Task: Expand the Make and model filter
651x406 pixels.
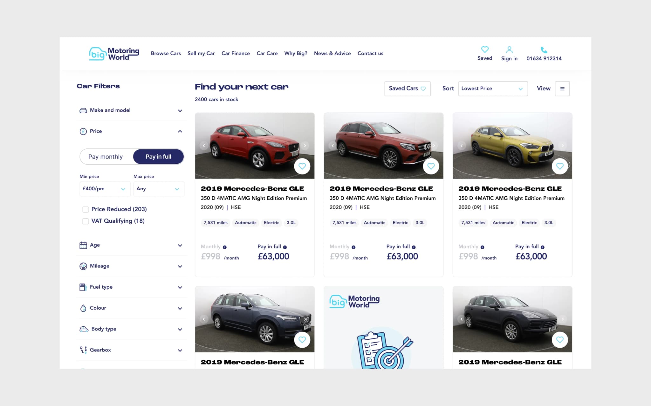Action: [131, 110]
